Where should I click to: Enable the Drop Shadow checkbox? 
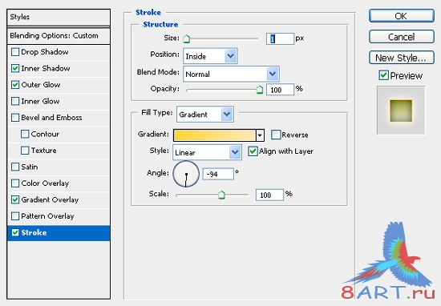(x=15, y=52)
